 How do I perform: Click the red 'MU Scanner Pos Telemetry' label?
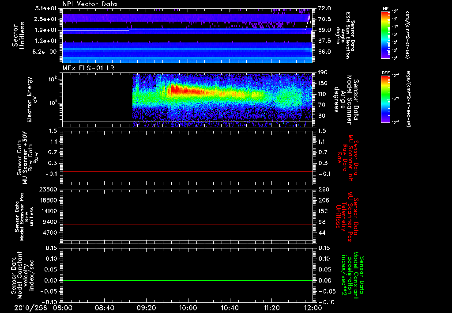347,217
